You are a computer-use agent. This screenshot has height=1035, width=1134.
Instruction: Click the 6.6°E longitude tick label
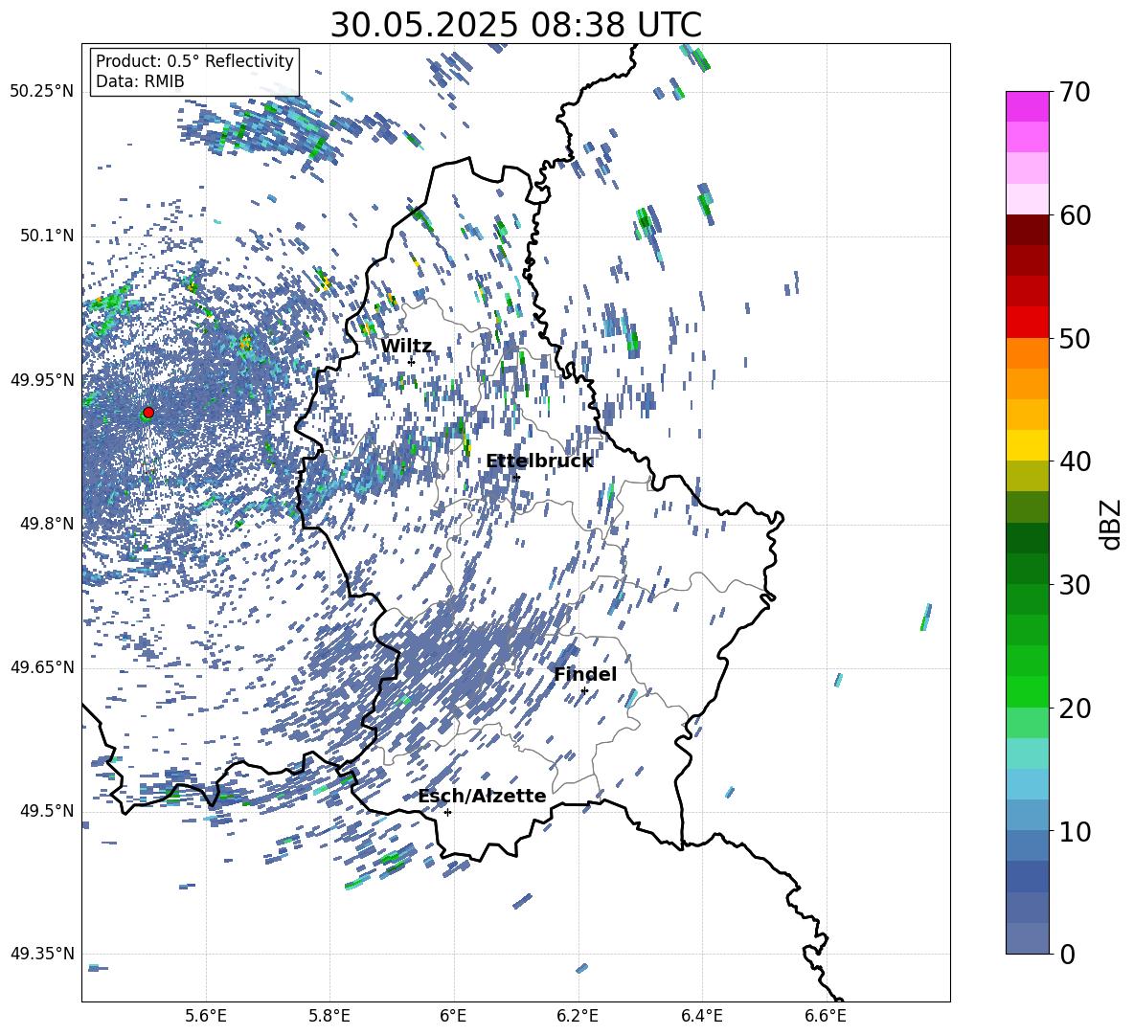pyautogui.click(x=826, y=1016)
